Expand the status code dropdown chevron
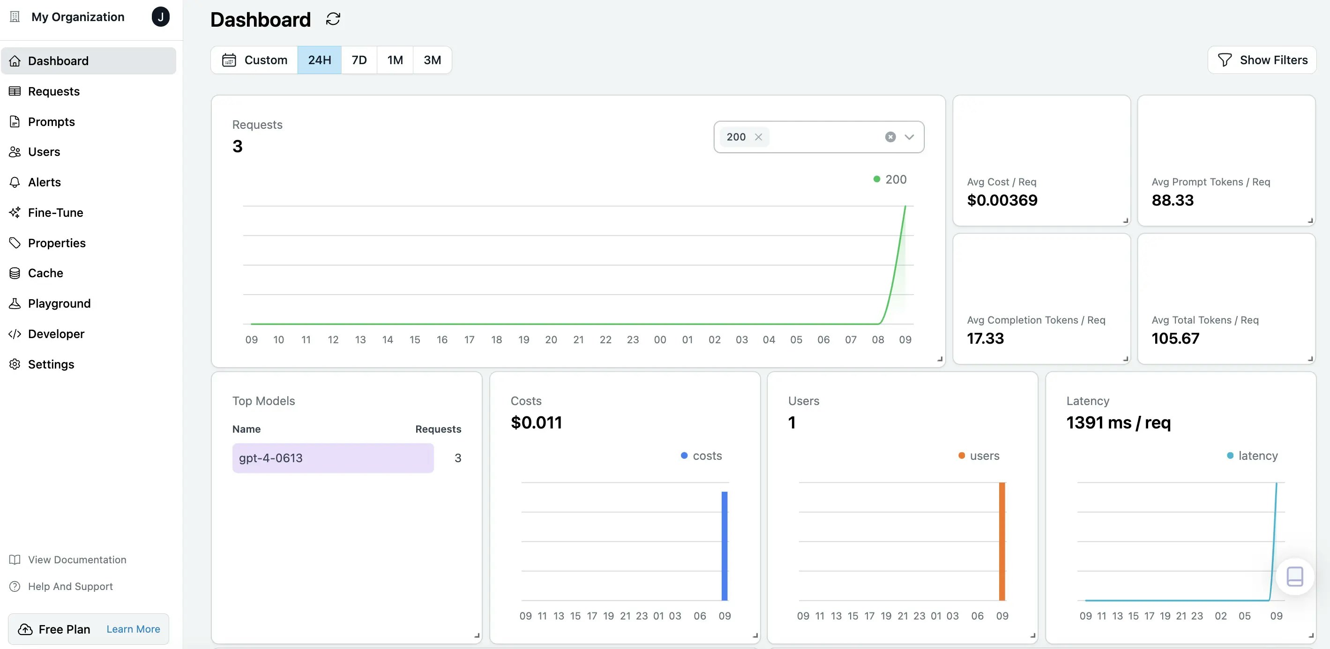The height and width of the screenshot is (649, 1330). [909, 137]
